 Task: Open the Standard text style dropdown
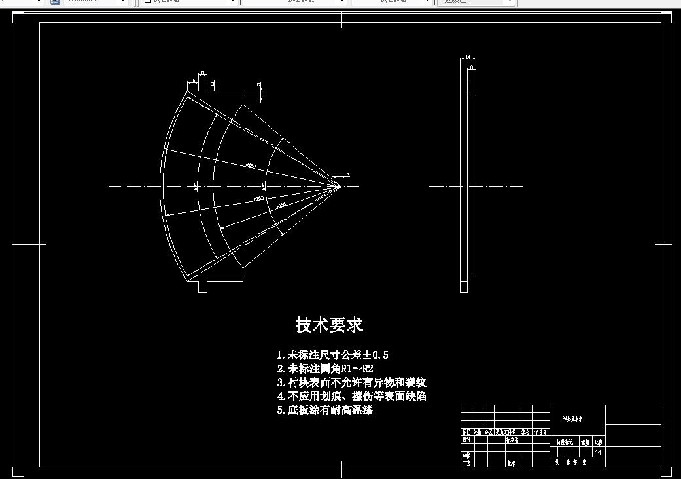[96, 2]
